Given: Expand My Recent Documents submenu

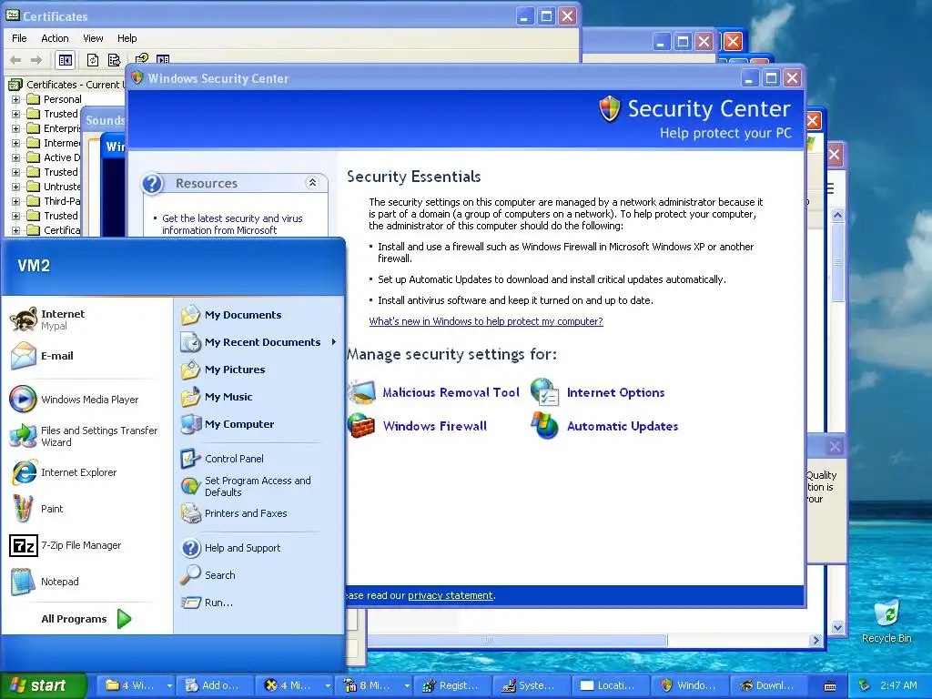Looking at the screenshot, I should (x=333, y=342).
